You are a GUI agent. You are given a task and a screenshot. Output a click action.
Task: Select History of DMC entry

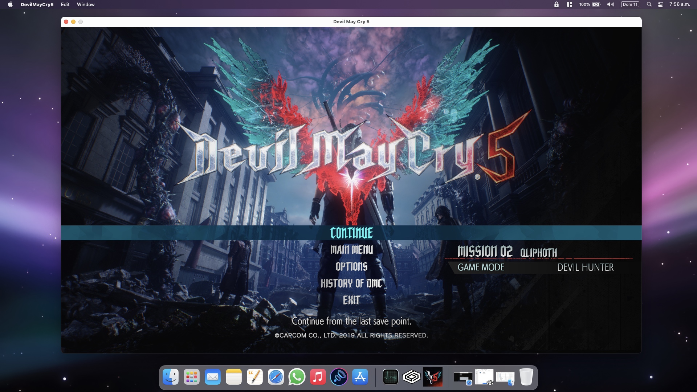[351, 283]
